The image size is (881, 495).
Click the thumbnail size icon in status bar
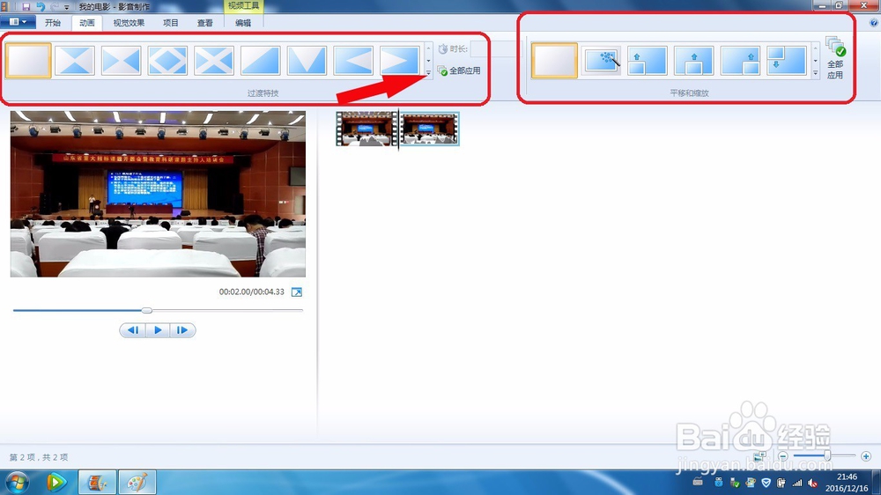(759, 455)
